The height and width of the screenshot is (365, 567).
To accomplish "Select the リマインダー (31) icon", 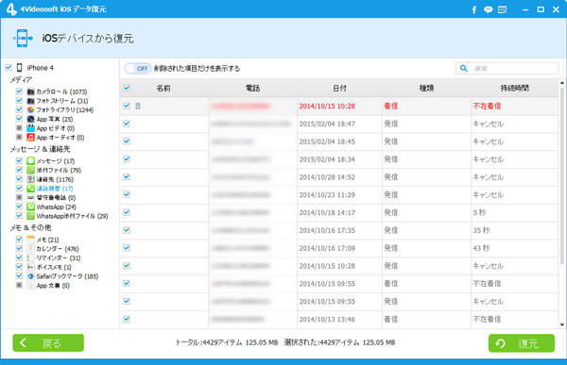I will click(x=31, y=257).
